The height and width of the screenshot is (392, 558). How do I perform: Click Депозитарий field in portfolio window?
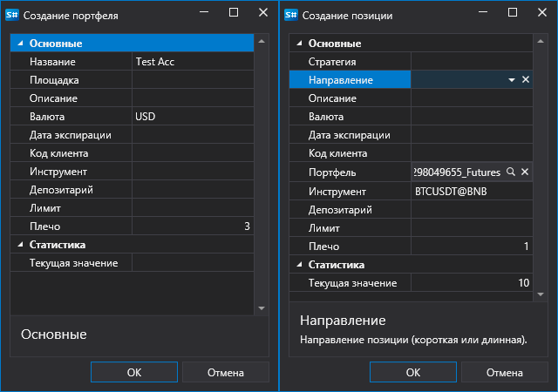coord(193,190)
